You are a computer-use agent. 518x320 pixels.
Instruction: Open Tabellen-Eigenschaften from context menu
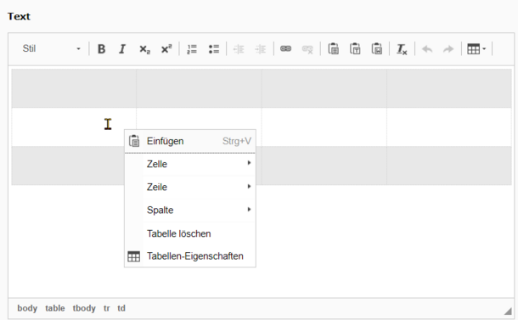tap(190, 256)
